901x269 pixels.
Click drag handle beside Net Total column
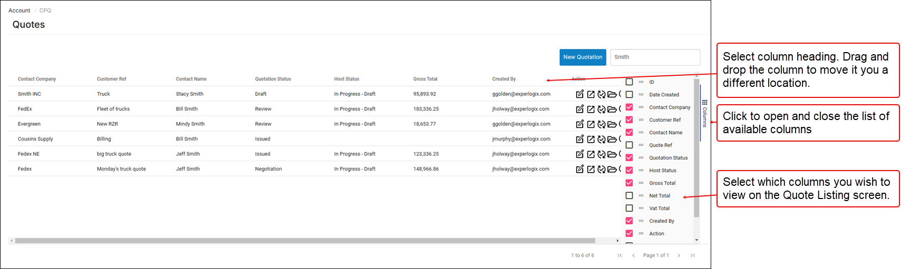coord(641,196)
